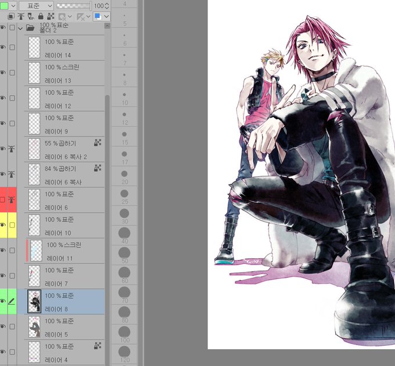Select brush size 30 preset
395x366 pixels.
[124, 216]
